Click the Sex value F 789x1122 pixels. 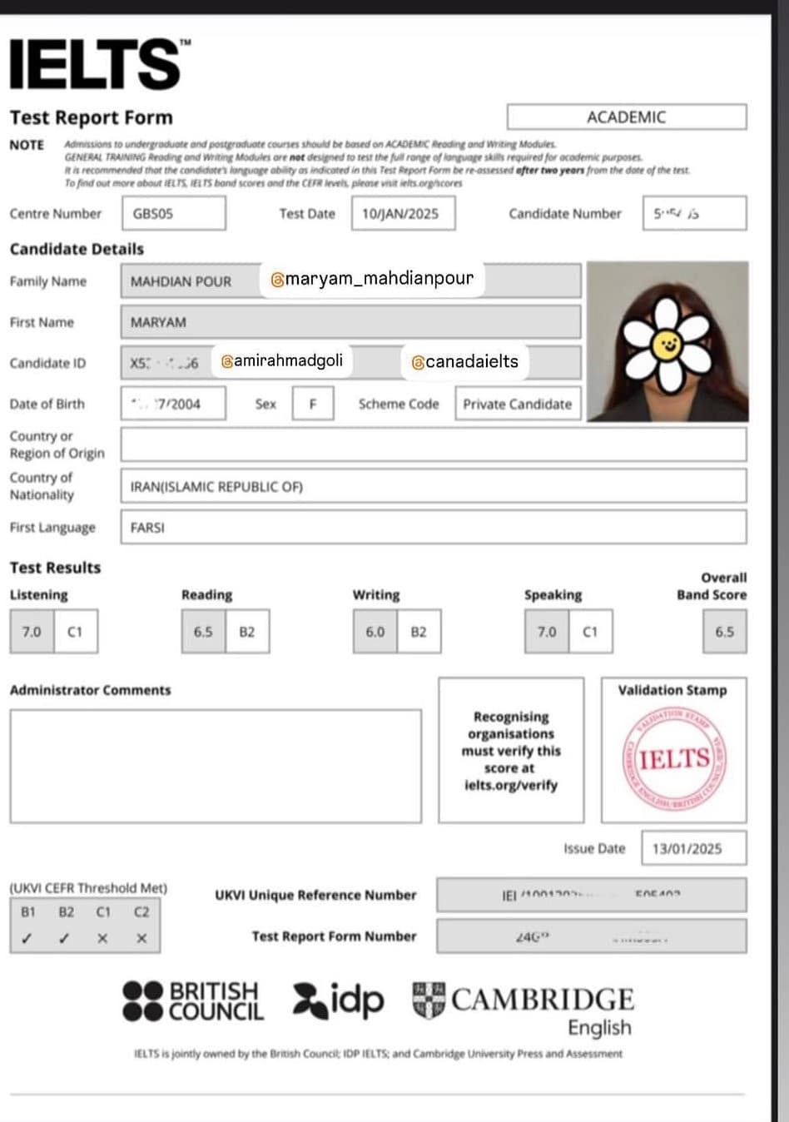313,404
